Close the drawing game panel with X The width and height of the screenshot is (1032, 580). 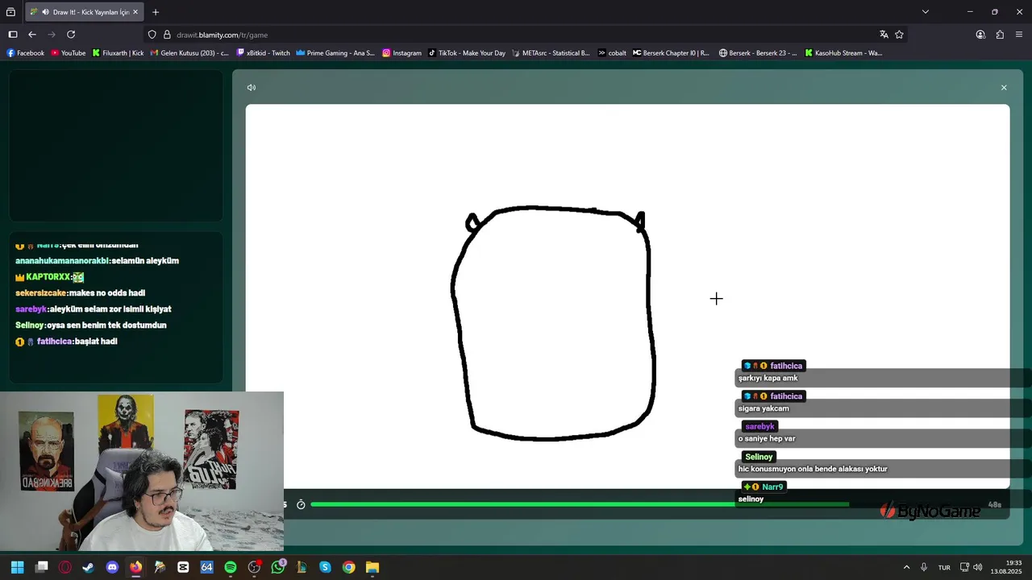click(x=1004, y=88)
